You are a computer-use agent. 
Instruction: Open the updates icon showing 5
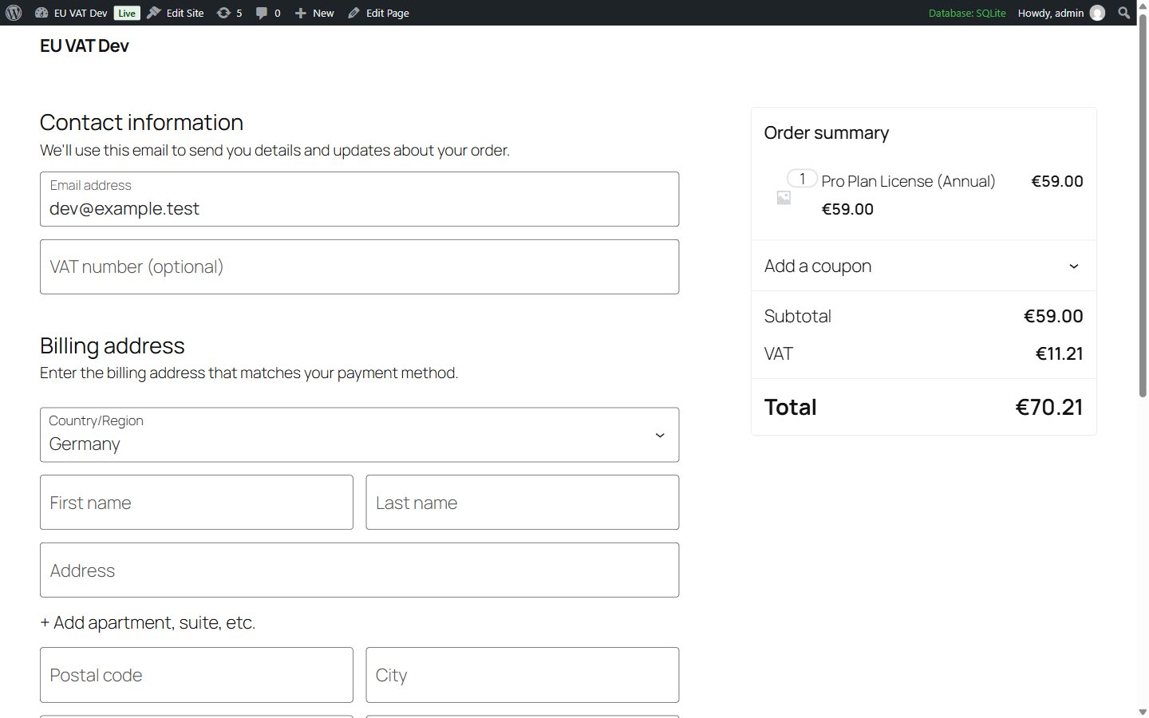(223, 13)
